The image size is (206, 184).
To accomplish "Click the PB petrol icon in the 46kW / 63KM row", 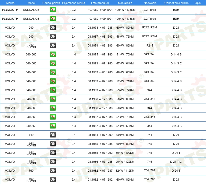I will 53,72.
